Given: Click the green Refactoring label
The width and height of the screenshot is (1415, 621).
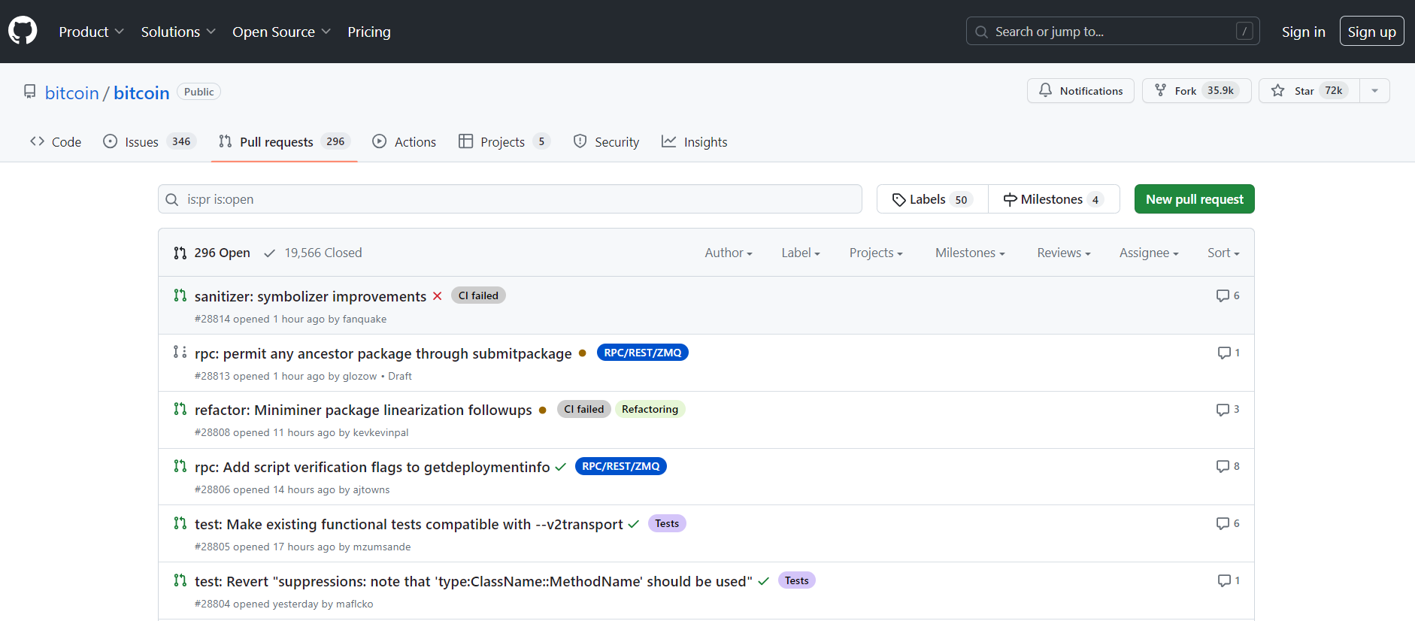Looking at the screenshot, I should [650, 409].
